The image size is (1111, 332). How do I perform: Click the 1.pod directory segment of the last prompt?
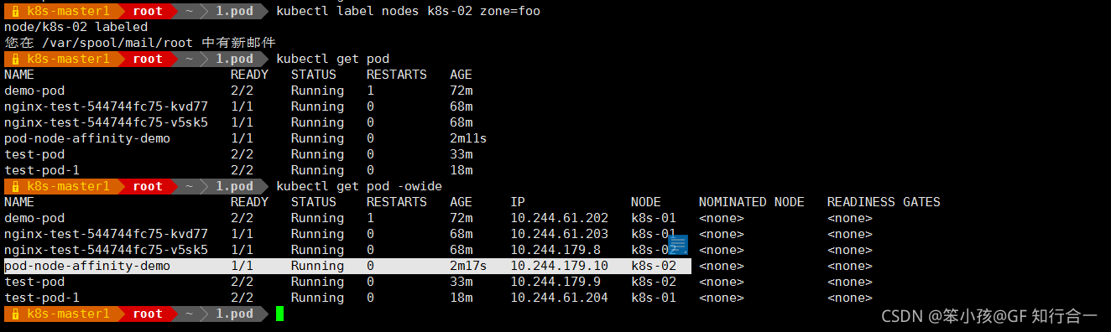click(x=234, y=314)
